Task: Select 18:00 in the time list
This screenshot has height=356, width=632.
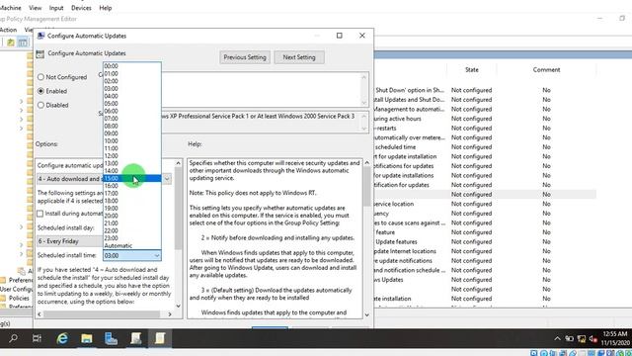Action: pyautogui.click(x=132, y=201)
